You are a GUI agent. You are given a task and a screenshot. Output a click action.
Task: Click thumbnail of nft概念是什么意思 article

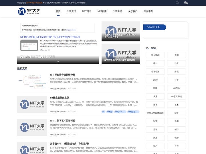click(x=32, y=104)
